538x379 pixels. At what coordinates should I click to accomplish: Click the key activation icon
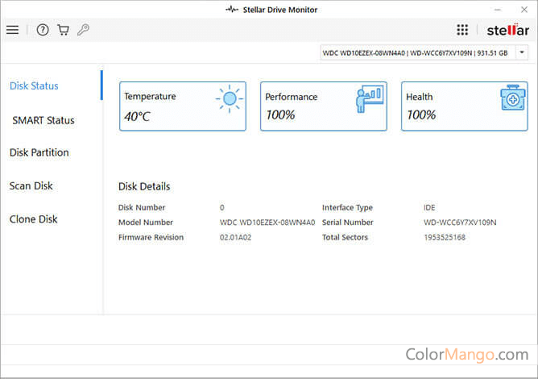[84, 30]
